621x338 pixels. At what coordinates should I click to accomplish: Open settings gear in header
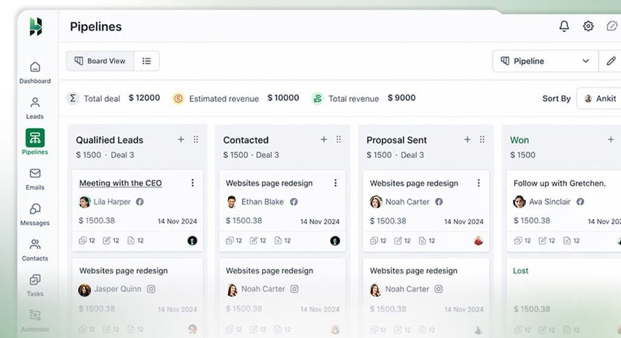click(x=588, y=26)
